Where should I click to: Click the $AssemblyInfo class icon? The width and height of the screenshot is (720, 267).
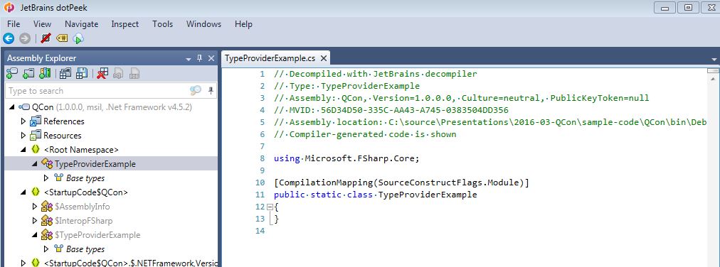46,207
